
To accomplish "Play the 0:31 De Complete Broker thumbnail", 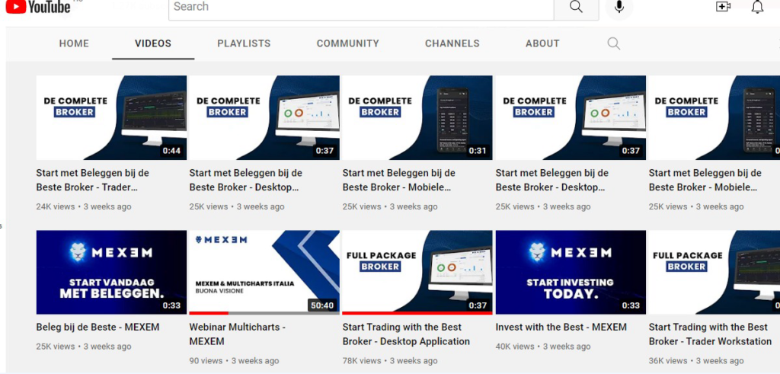I will (x=417, y=117).
